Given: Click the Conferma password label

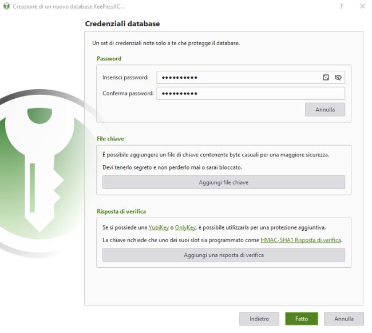Looking at the screenshot, I should click(128, 93).
